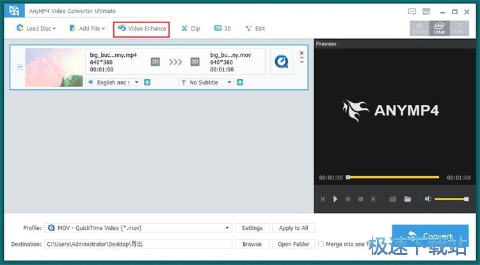
Task: Browse for a destination folder
Action: [252, 244]
